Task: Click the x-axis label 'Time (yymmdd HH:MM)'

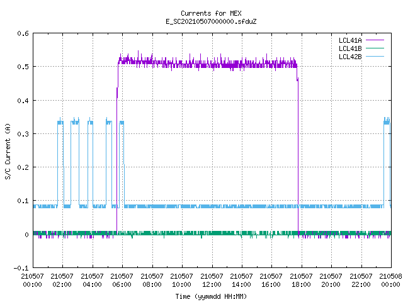Action: tap(211, 296)
